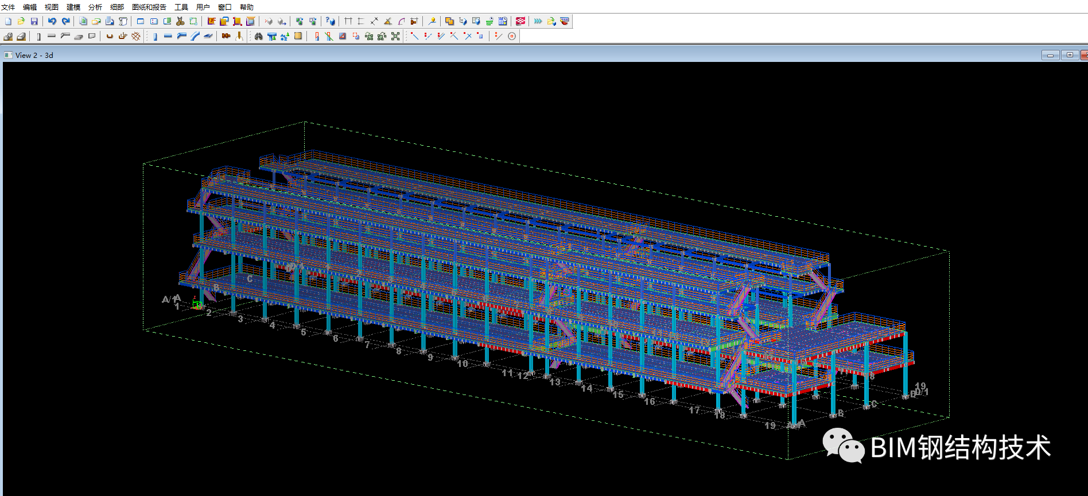Save the model using the floppy disk icon
This screenshot has width=1088, height=496.
pos(34,21)
